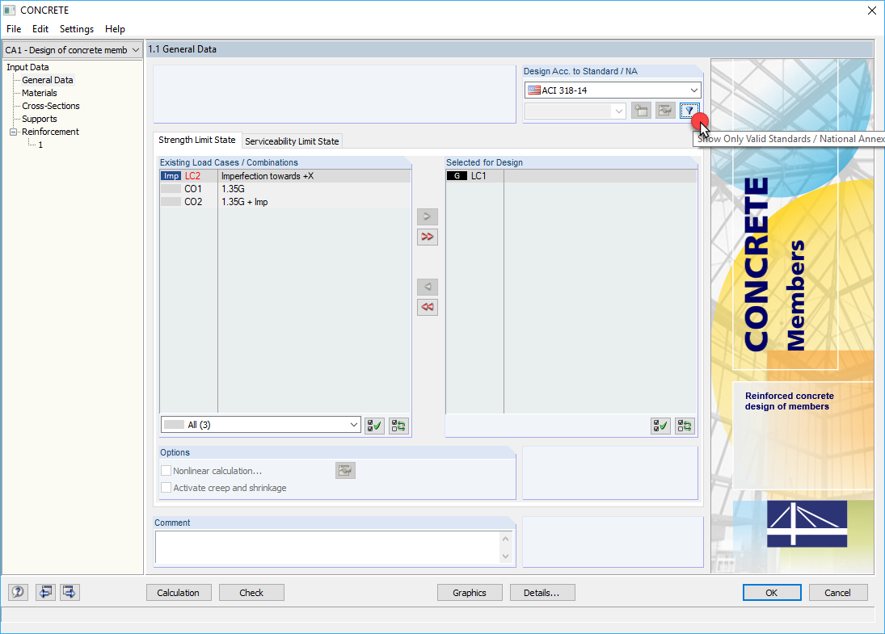Open the Edit National Annex settings icon
The width and height of the screenshot is (885, 634).
(664, 110)
